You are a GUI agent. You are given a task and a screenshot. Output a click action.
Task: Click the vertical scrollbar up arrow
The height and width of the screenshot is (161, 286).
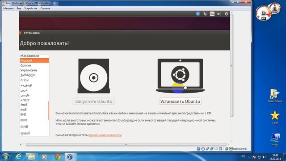[232, 13]
